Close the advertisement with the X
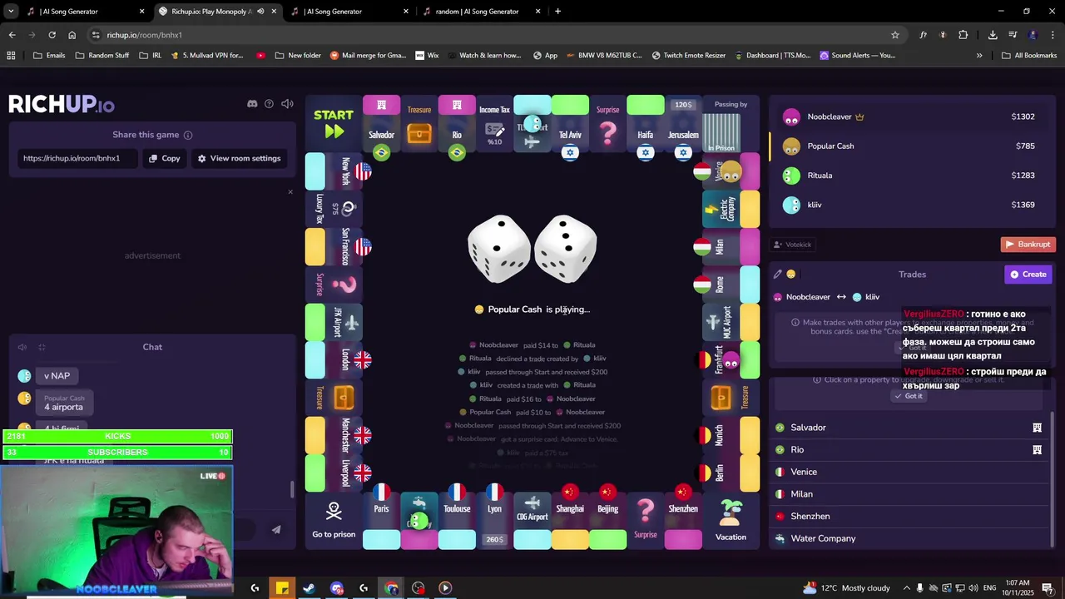The width and height of the screenshot is (1065, 599). point(290,192)
